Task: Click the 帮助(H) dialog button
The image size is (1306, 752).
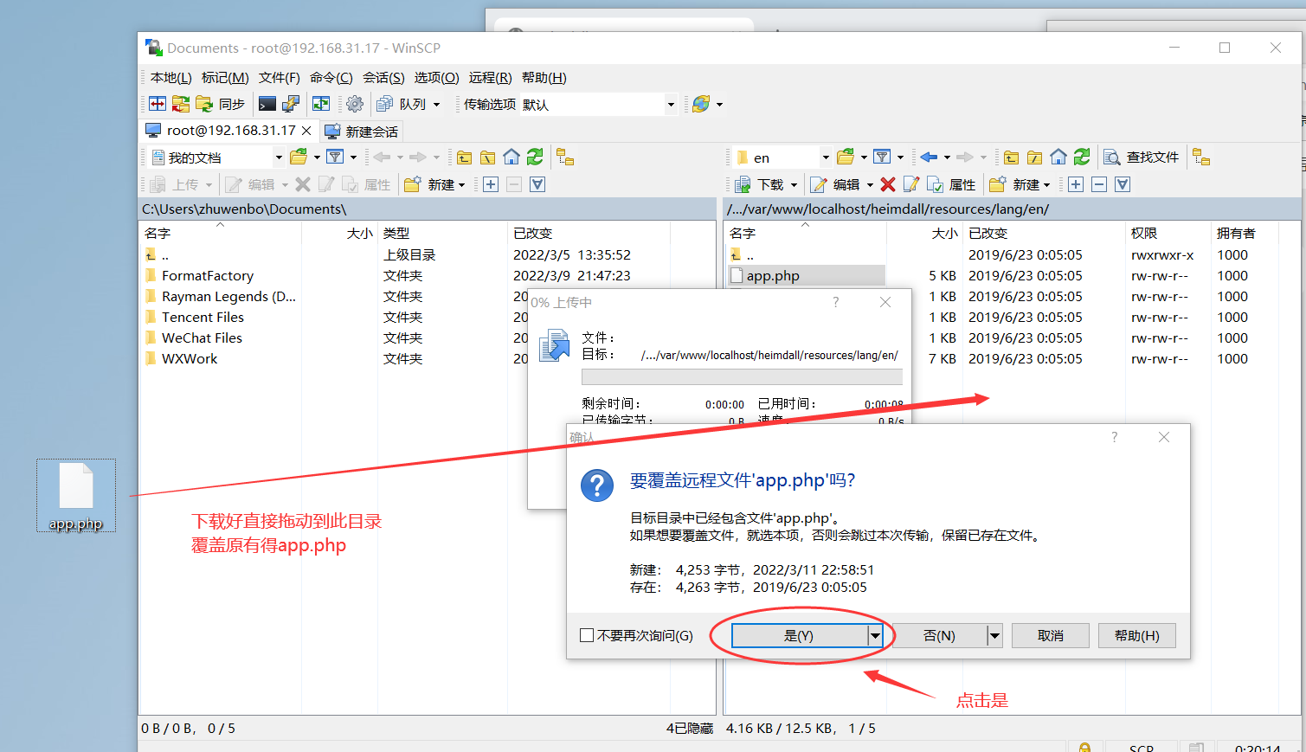Action: [x=1137, y=635]
